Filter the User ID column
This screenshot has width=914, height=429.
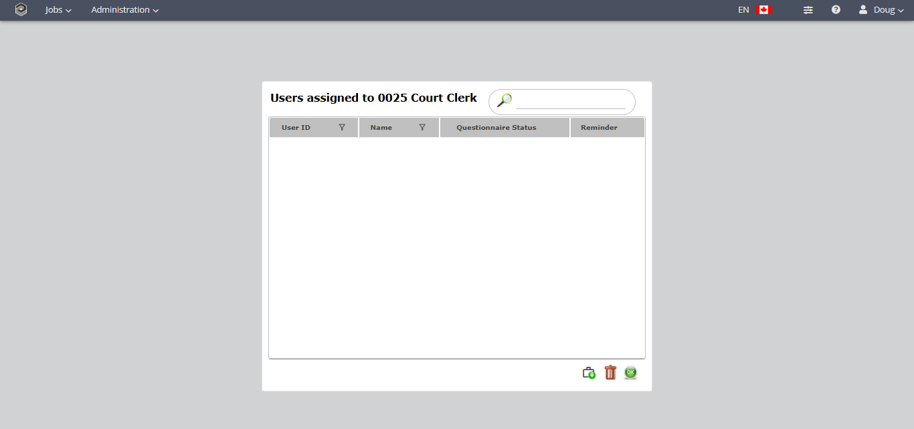tap(342, 127)
